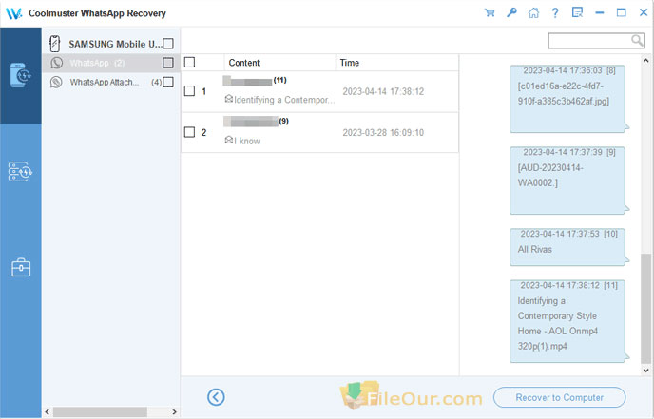Check the row 1 conversation checkbox
This screenshot has height=419, width=654.
coord(189,91)
